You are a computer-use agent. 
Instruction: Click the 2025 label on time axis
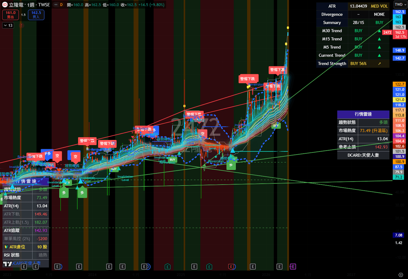coord(181,275)
